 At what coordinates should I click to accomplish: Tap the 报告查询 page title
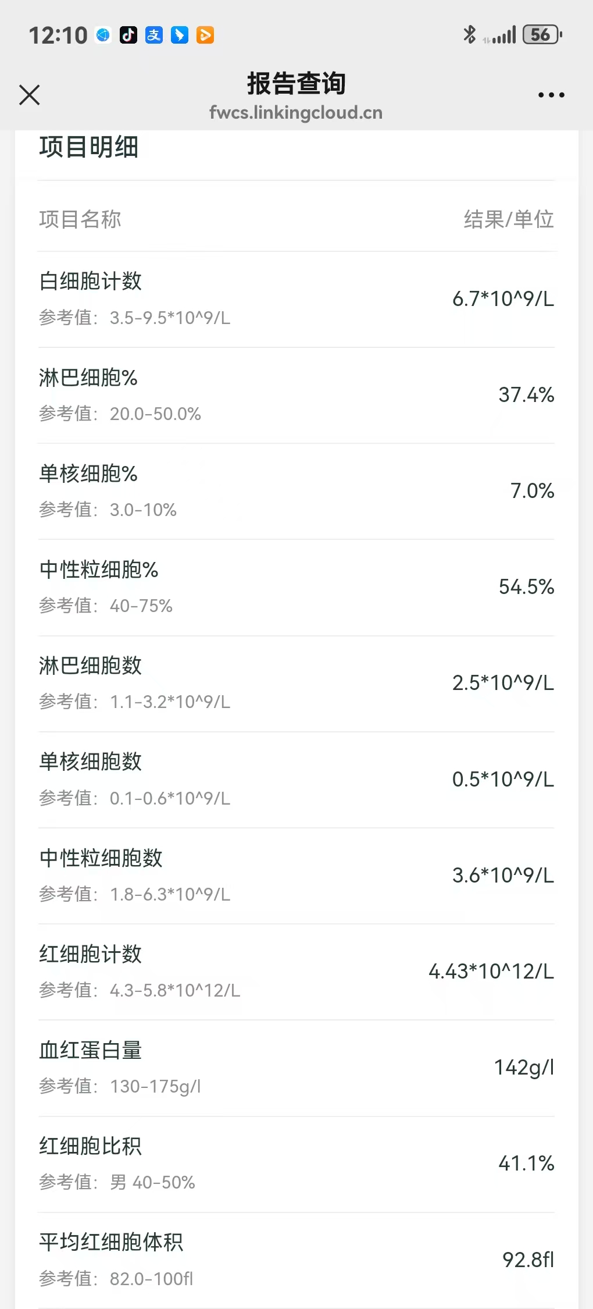296,83
